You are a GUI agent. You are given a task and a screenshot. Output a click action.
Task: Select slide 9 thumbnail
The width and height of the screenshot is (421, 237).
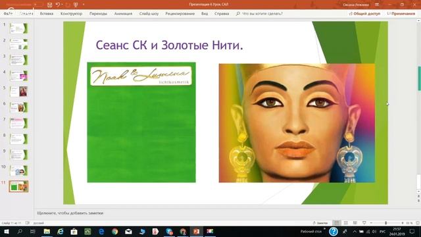tap(18, 155)
